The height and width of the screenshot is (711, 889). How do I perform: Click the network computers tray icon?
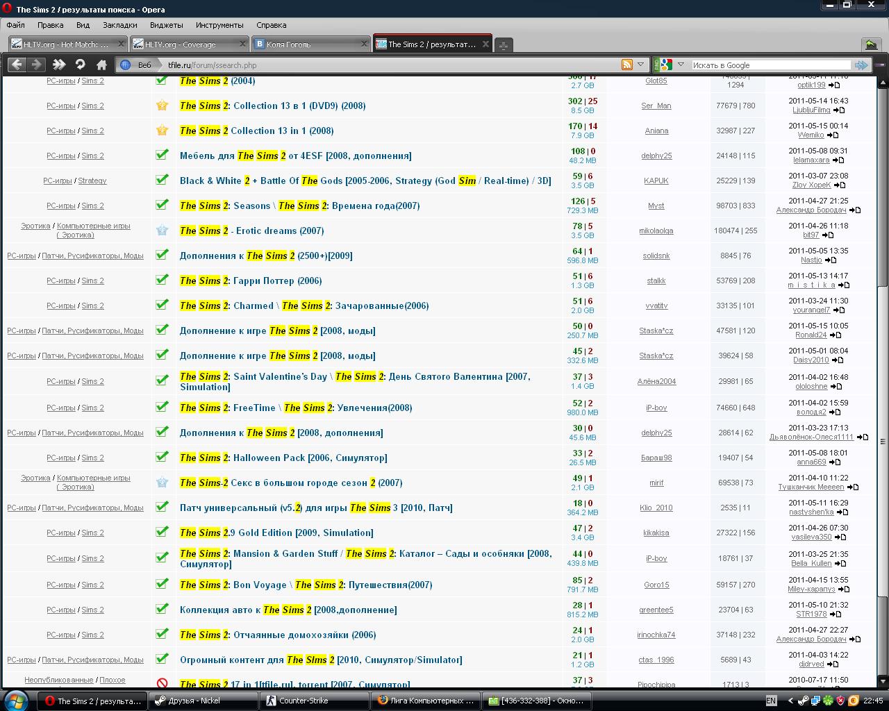coord(815,701)
